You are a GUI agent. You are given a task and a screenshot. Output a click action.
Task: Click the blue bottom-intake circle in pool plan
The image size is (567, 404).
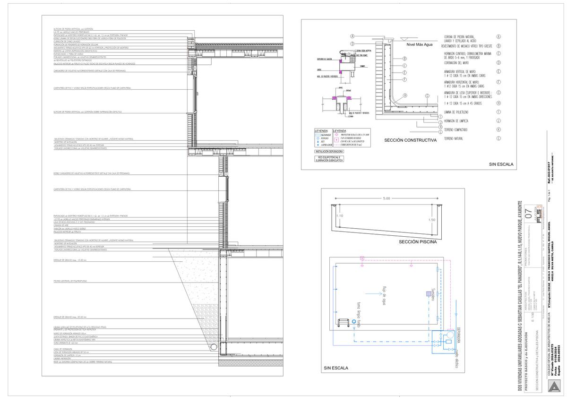[354, 322]
